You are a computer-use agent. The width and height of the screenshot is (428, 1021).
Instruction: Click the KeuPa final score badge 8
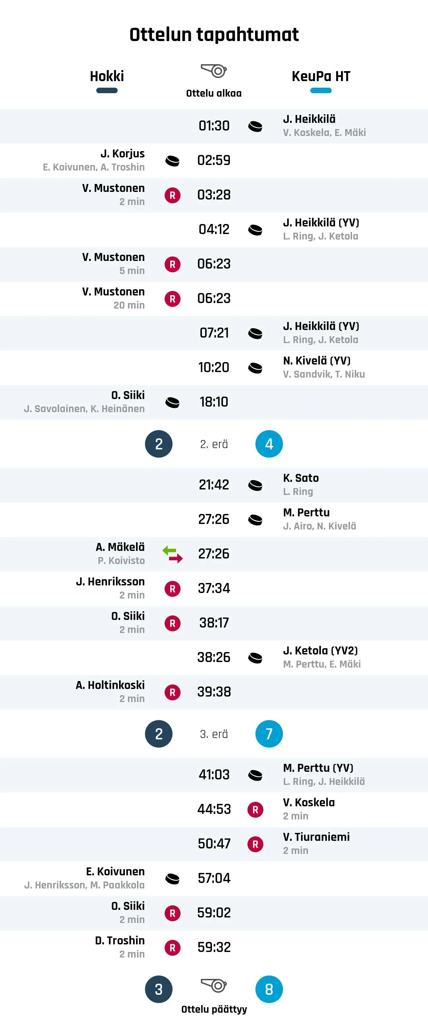(269, 989)
